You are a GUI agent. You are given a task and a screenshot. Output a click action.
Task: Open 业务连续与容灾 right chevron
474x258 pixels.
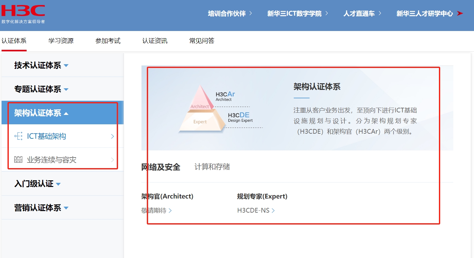pyautogui.click(x=112, y=160)
